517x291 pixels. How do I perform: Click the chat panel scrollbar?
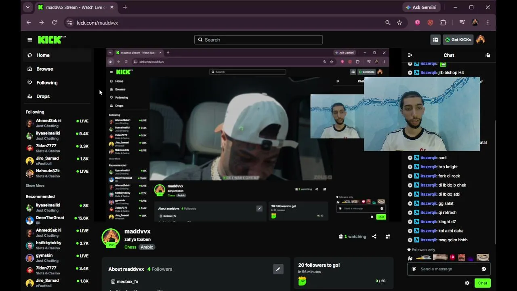point(496,182)
